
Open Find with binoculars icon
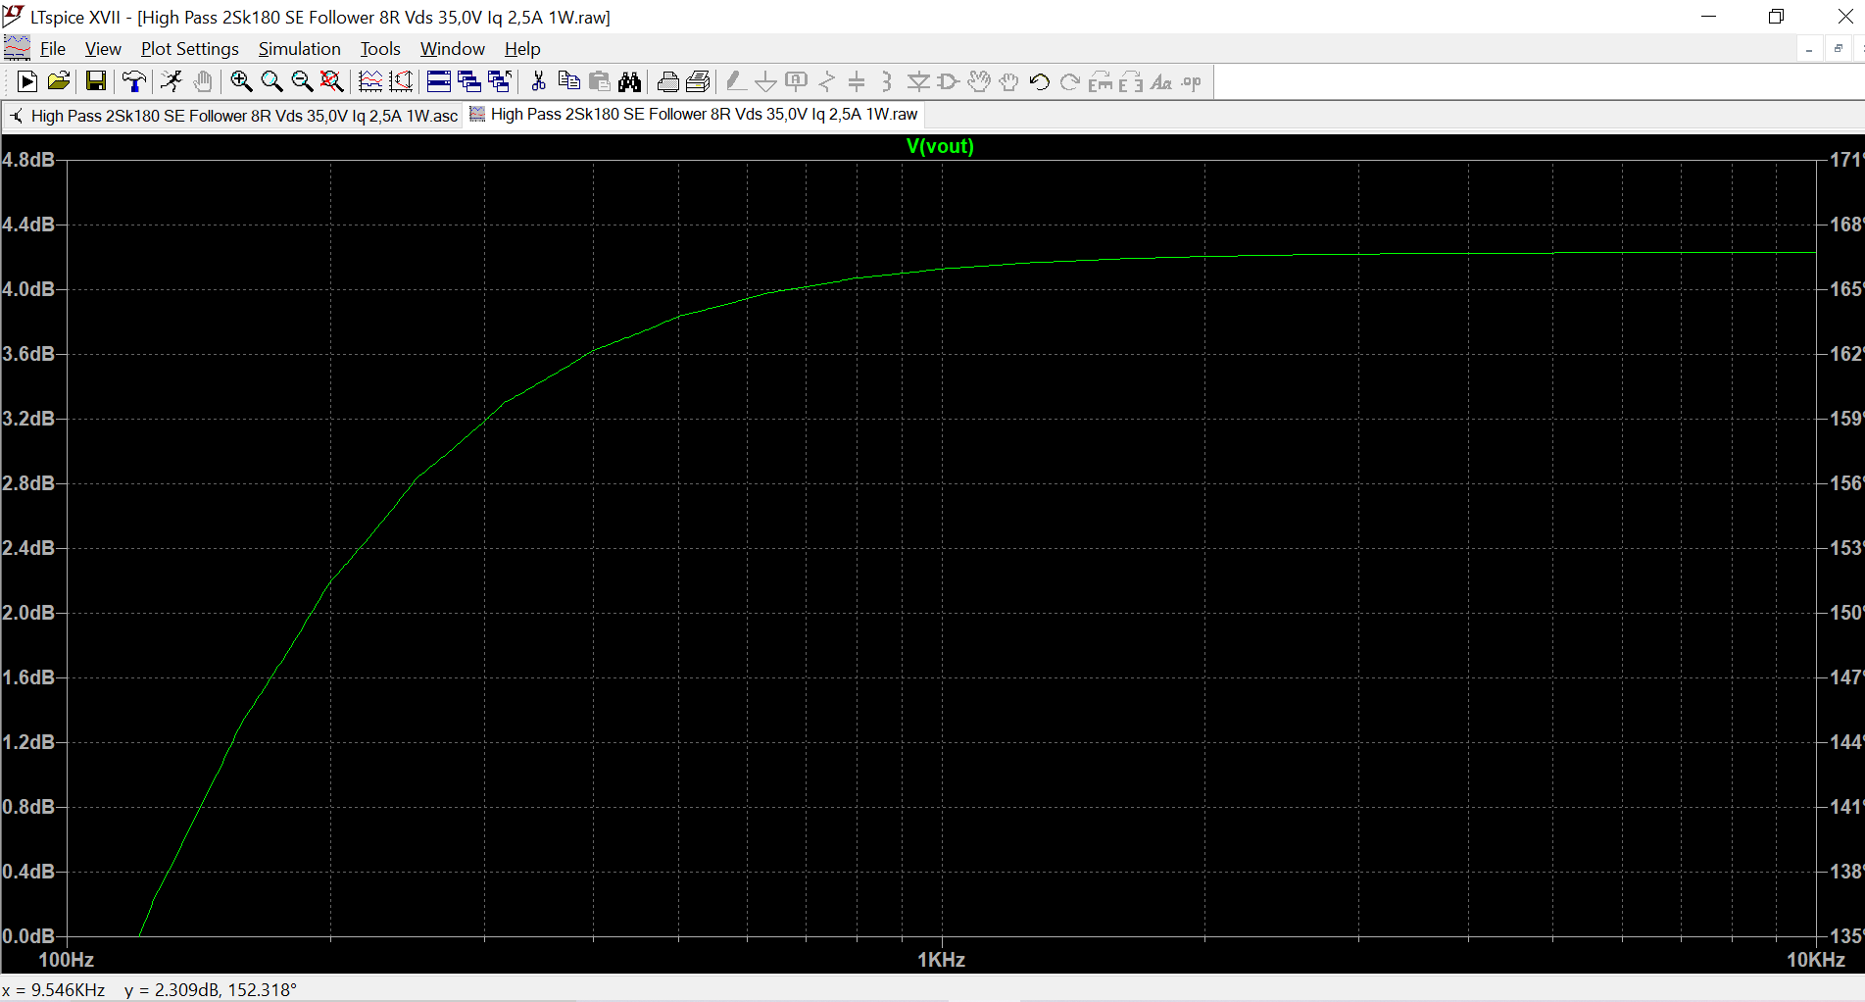tap(629, 82)
